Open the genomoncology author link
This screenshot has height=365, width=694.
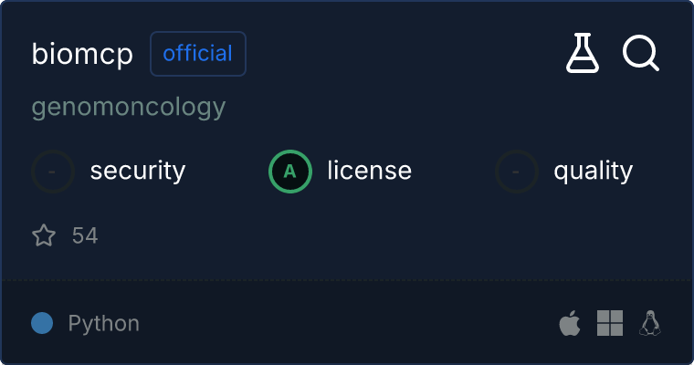(x=128, y=108)
